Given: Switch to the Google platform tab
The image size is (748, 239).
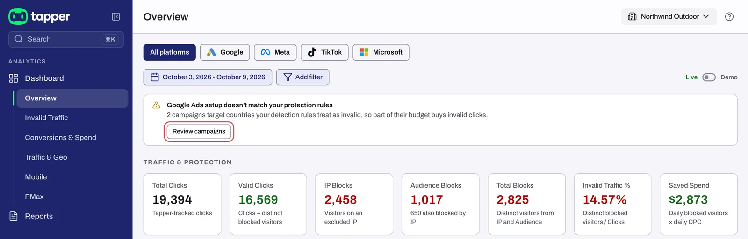Looking at the screenshot, I should (x=225, y=52).
